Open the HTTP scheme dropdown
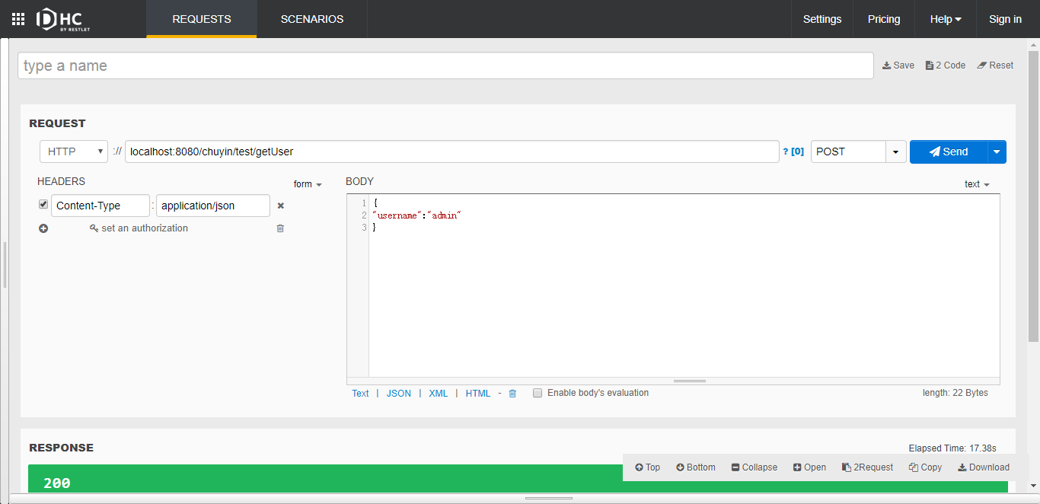The image size is (1040, 504). point(74,152)
